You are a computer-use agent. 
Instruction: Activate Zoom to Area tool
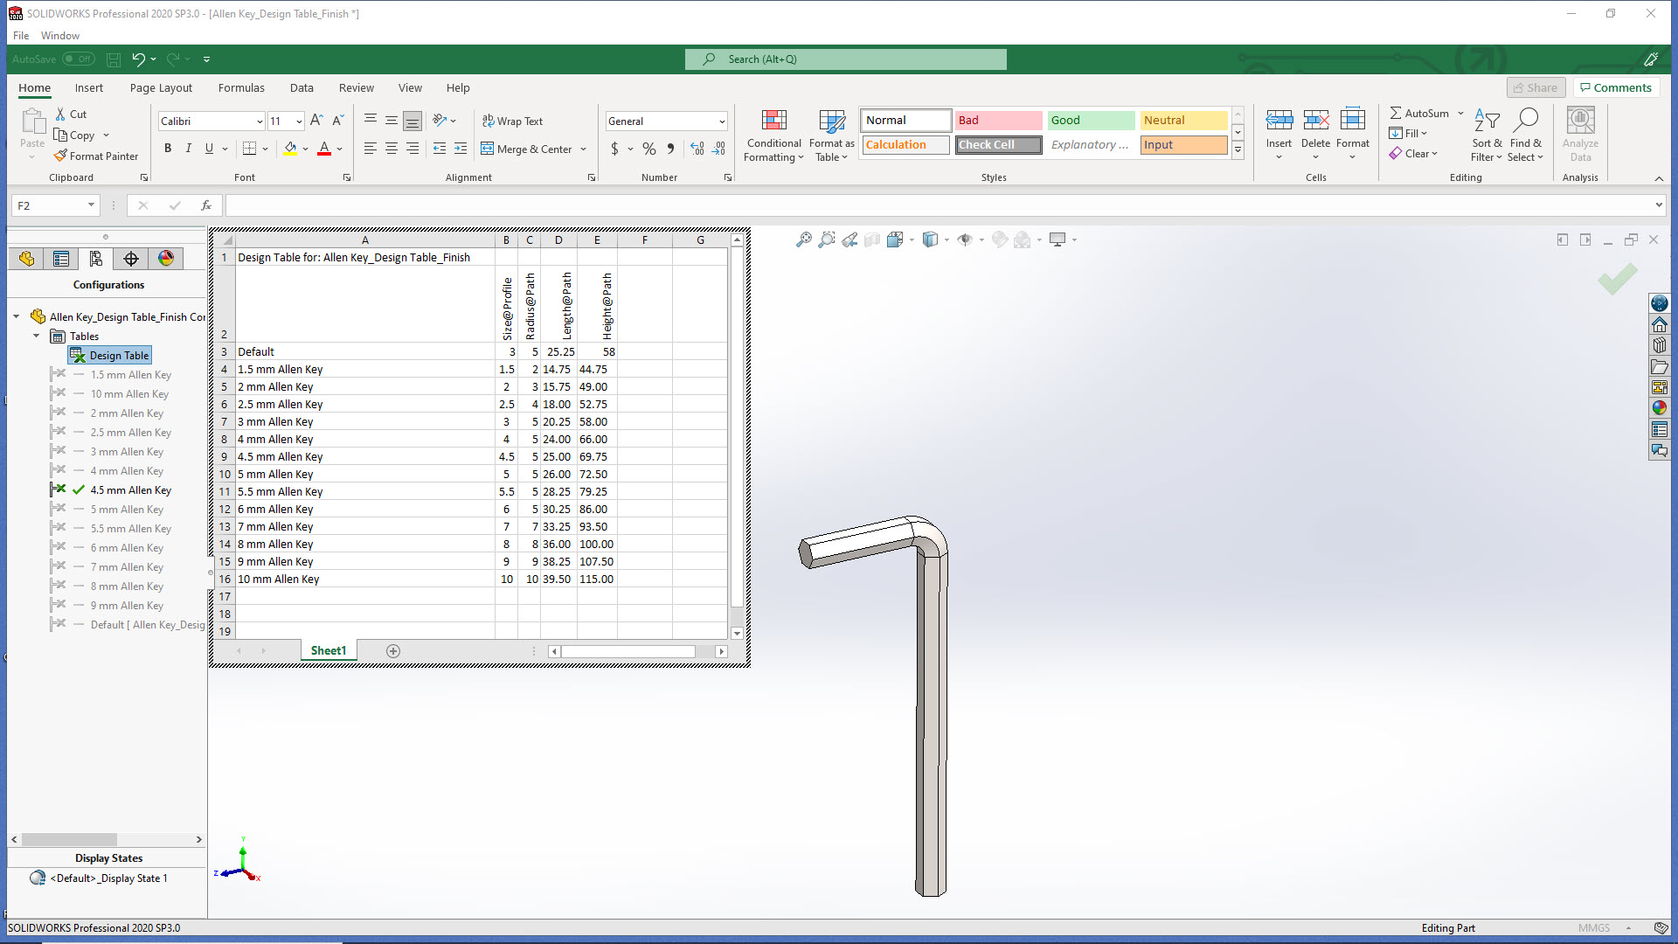(x=827, y=239)
